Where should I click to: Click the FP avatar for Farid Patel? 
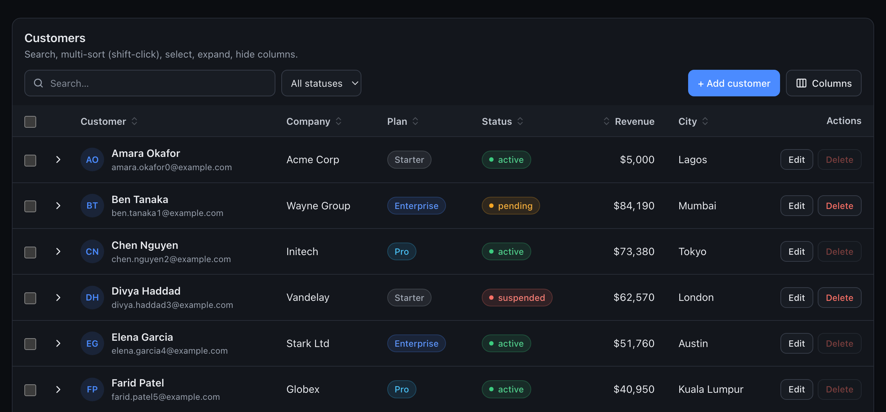92,389
